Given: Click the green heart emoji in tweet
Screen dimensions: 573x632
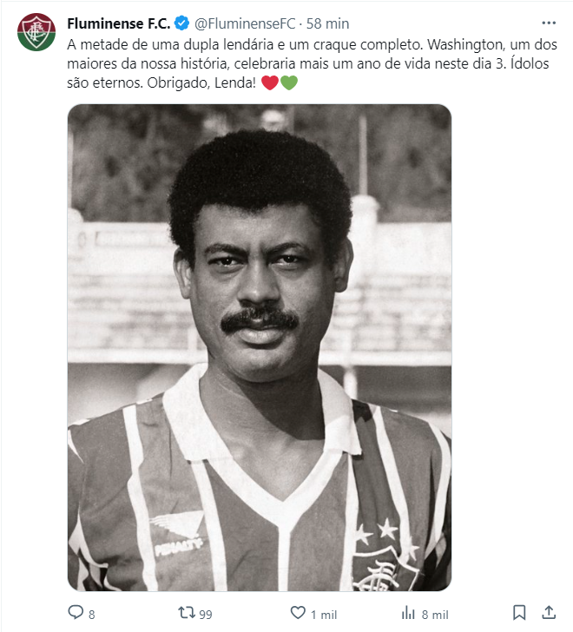Looking at the screenshot, I should (289, 82).
